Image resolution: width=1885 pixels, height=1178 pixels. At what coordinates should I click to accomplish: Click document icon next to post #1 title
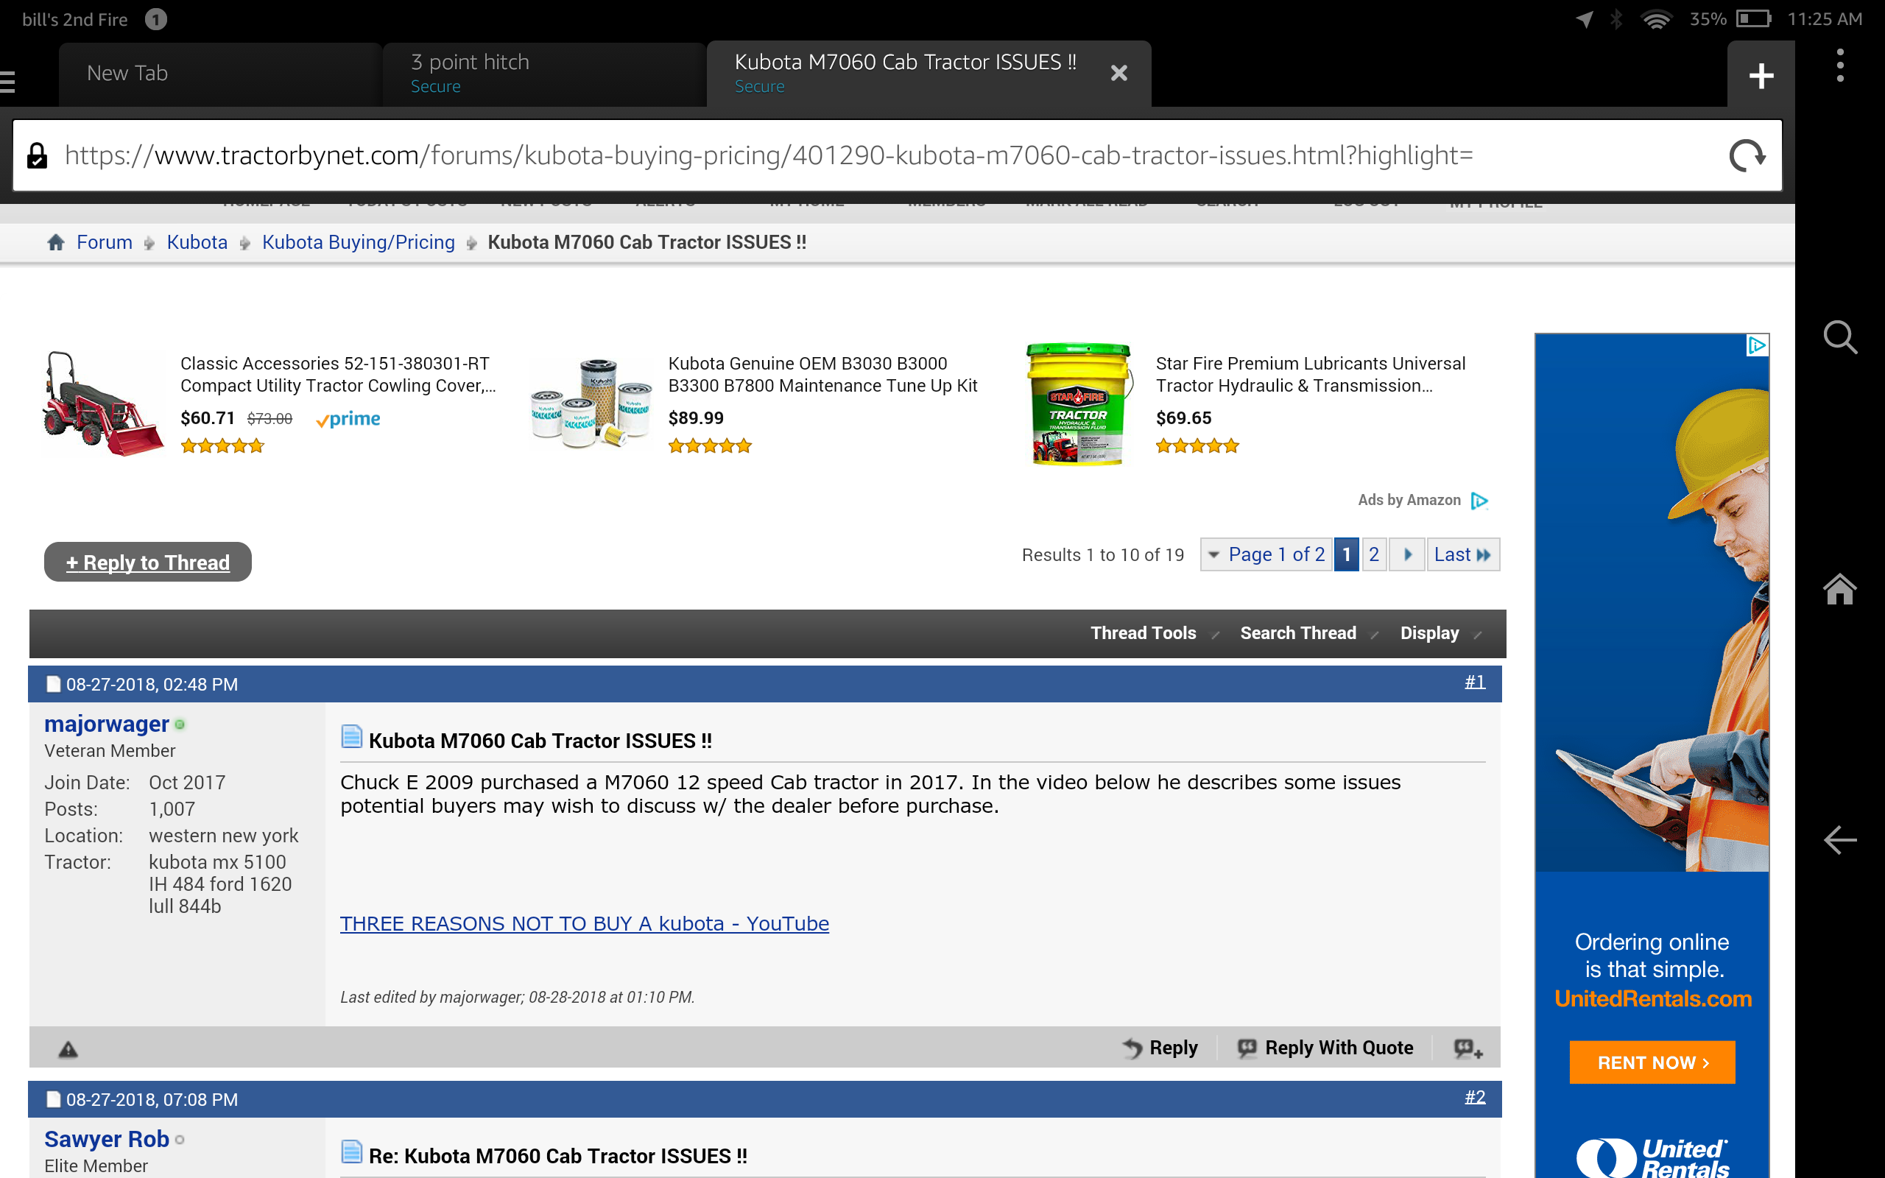[351, 736]
